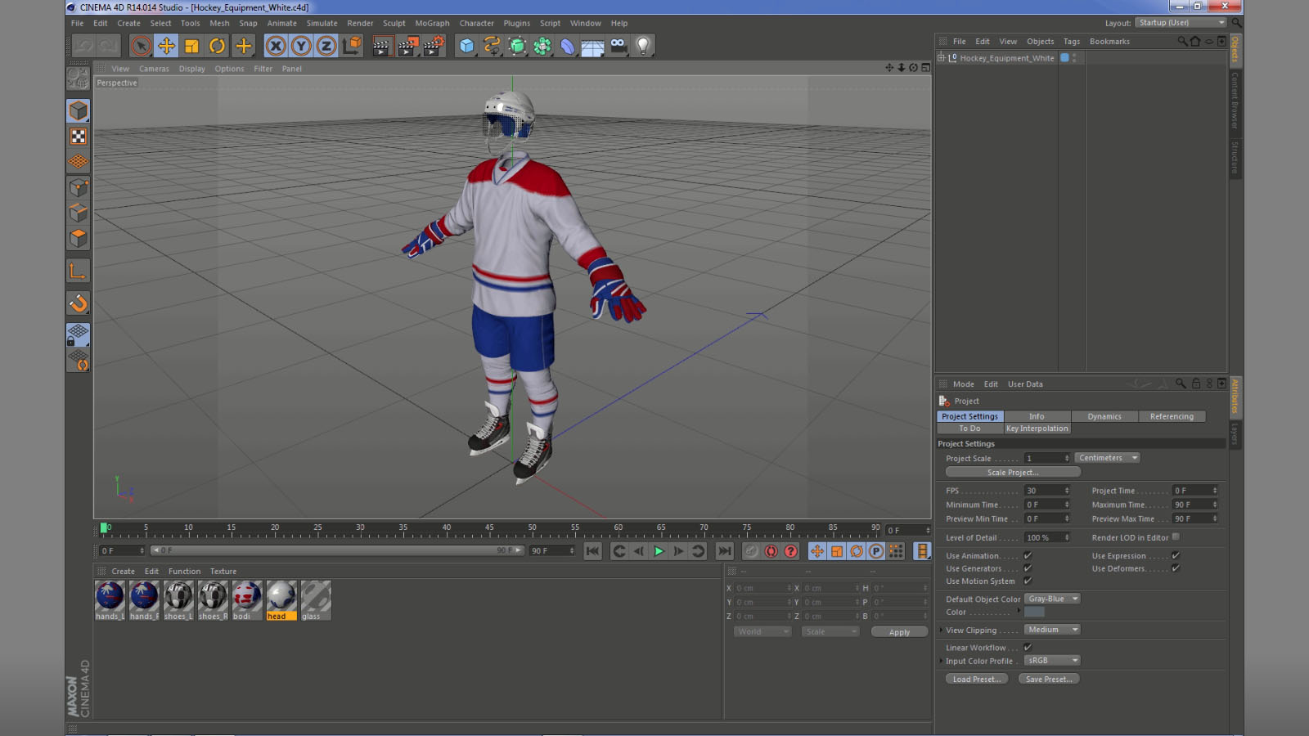Open the Character menu
1309x736 pixels.
click(x=477, y=23)
